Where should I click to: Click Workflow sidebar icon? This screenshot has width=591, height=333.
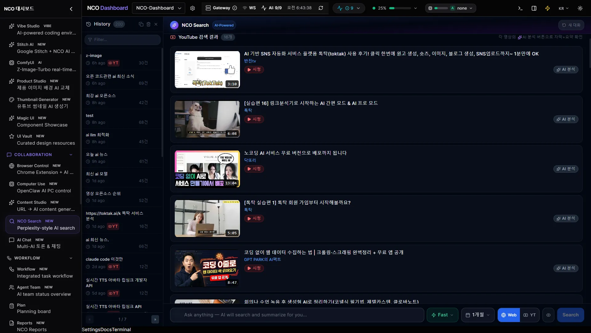click(x=12, y=269)
